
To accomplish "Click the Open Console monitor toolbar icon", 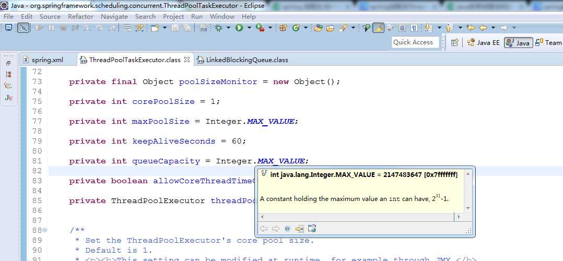I will point(8,28).
